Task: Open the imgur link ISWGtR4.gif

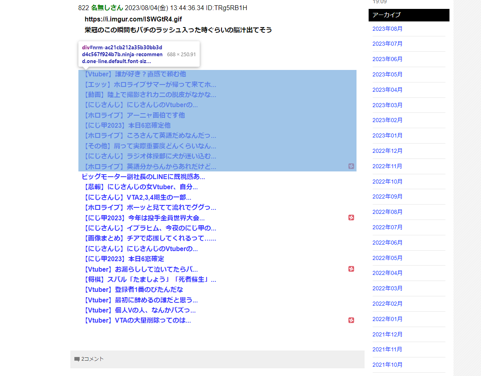Action: [133, 19]
